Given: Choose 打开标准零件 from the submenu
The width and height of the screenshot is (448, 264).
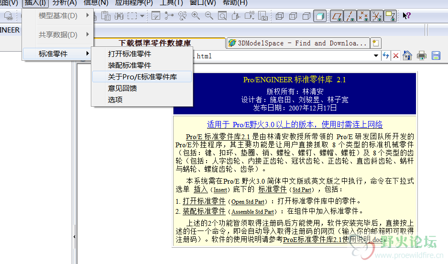Looking at the screenshot, I should coord(142,54).
